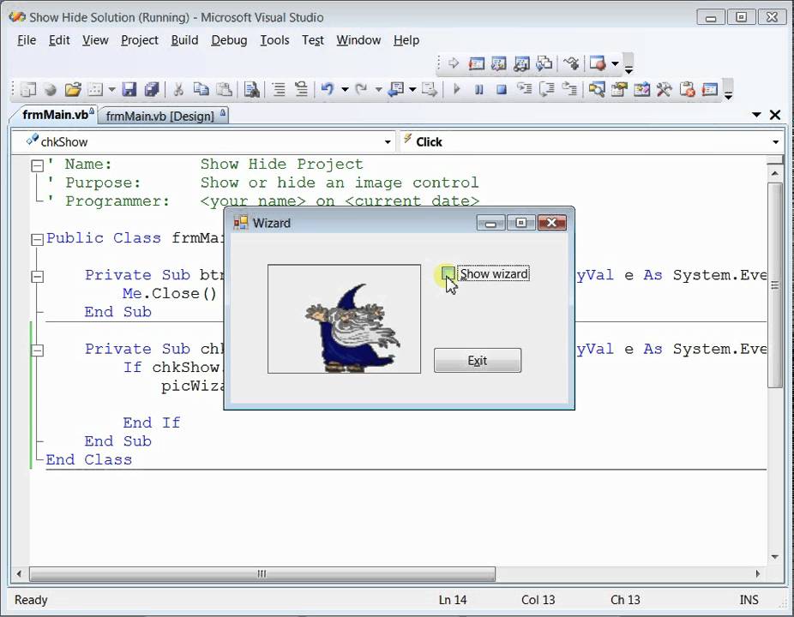Viewport: 794px width, 617px height.
Task: Open the Undo history dropdown arrow
Action: (345, 90)
